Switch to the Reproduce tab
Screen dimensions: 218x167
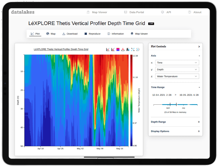coord(92,34)
